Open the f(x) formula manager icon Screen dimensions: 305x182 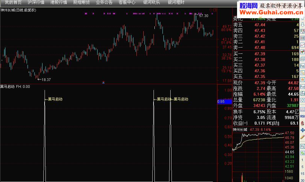tap(303, 94)
